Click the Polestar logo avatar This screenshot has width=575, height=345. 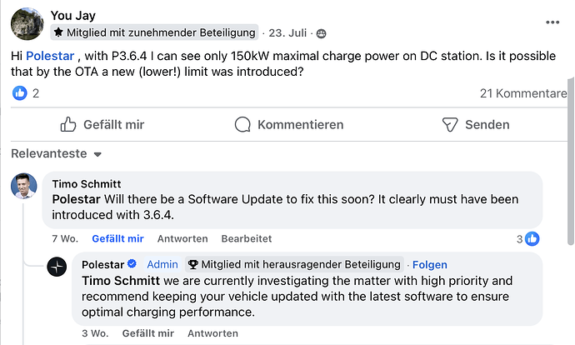coord(57,267)
